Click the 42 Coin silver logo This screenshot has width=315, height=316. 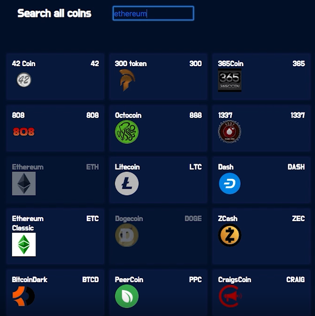[x=24, y=80]
